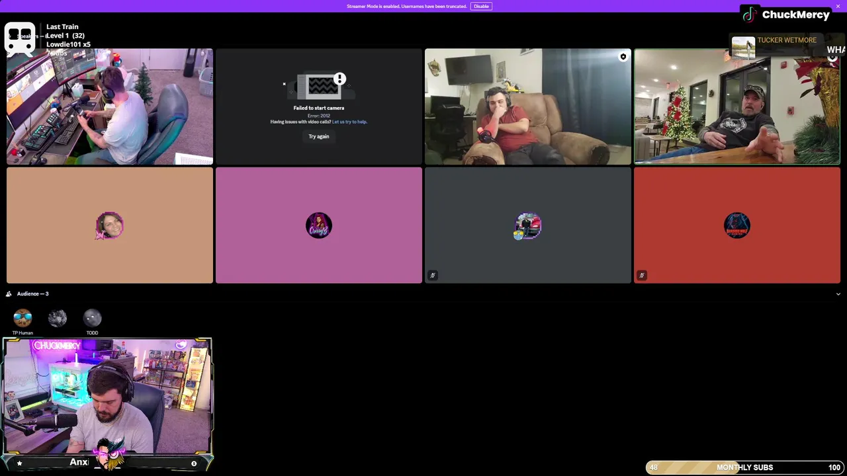
Task: Click TODD's audience avatar
Action: [92, 318]
